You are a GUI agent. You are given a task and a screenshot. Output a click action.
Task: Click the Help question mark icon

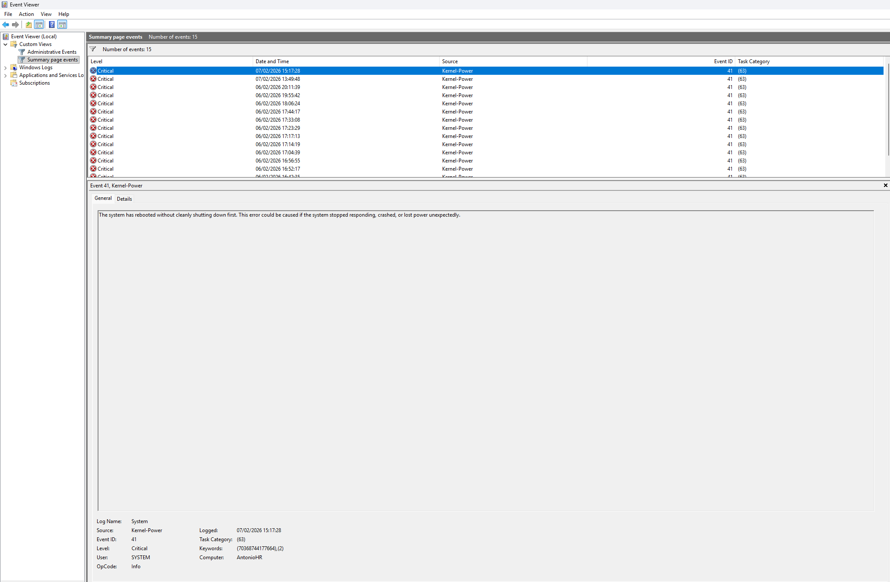52,25
